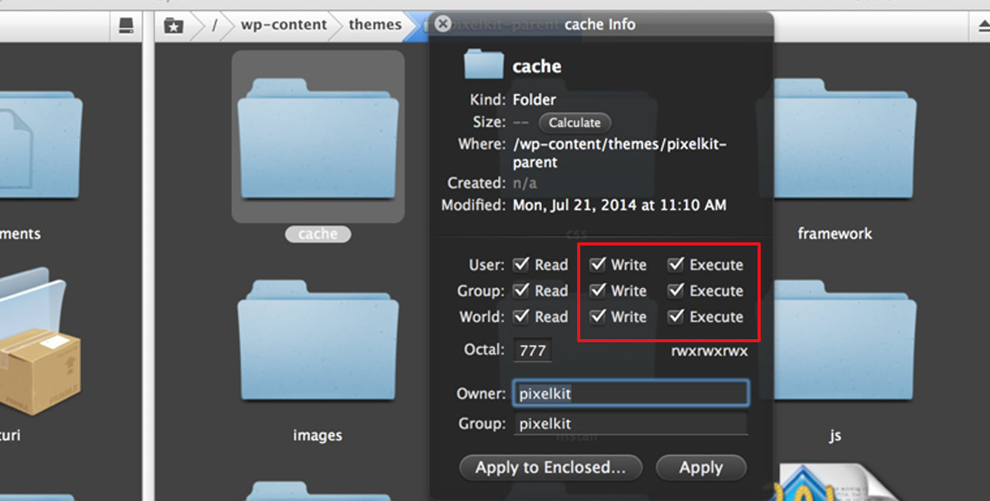Toggle the Group Execute checkbox

(x=676, y=291)
